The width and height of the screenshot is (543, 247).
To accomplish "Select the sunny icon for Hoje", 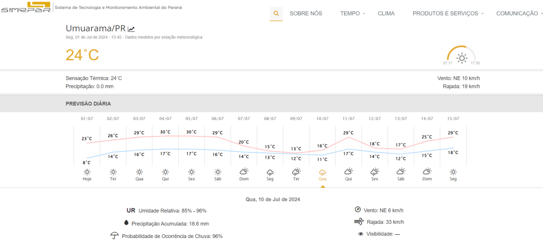I will (87, 172).
